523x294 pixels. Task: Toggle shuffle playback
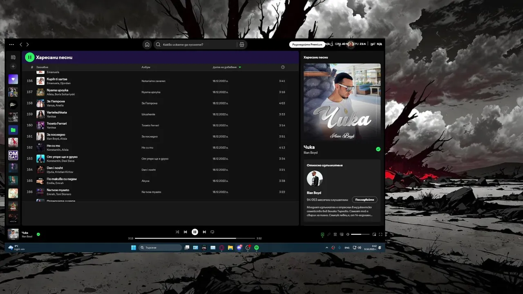click(x=177, y=232)
